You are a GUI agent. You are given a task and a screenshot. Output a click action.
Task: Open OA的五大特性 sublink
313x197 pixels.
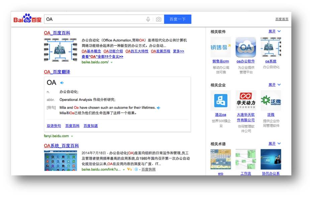pos(137,51)
